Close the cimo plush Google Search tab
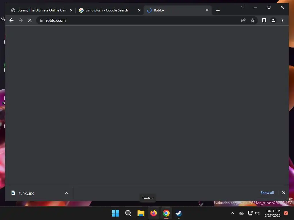The width and height of the screenshot is (294, 220). 139,10
